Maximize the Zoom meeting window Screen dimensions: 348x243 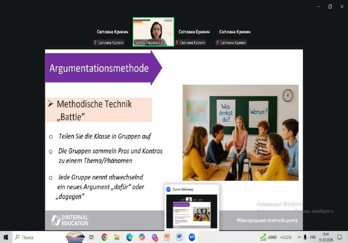[x=330, y=6]
